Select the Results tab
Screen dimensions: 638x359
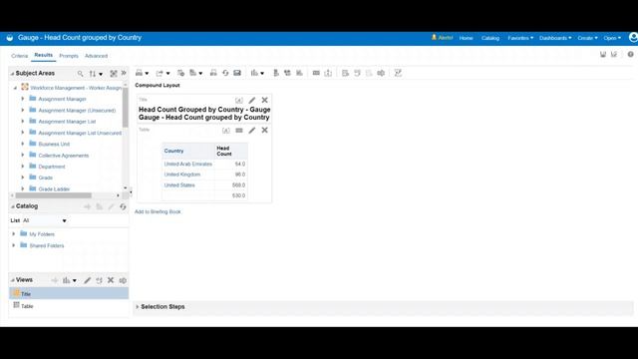coord(44,55)
